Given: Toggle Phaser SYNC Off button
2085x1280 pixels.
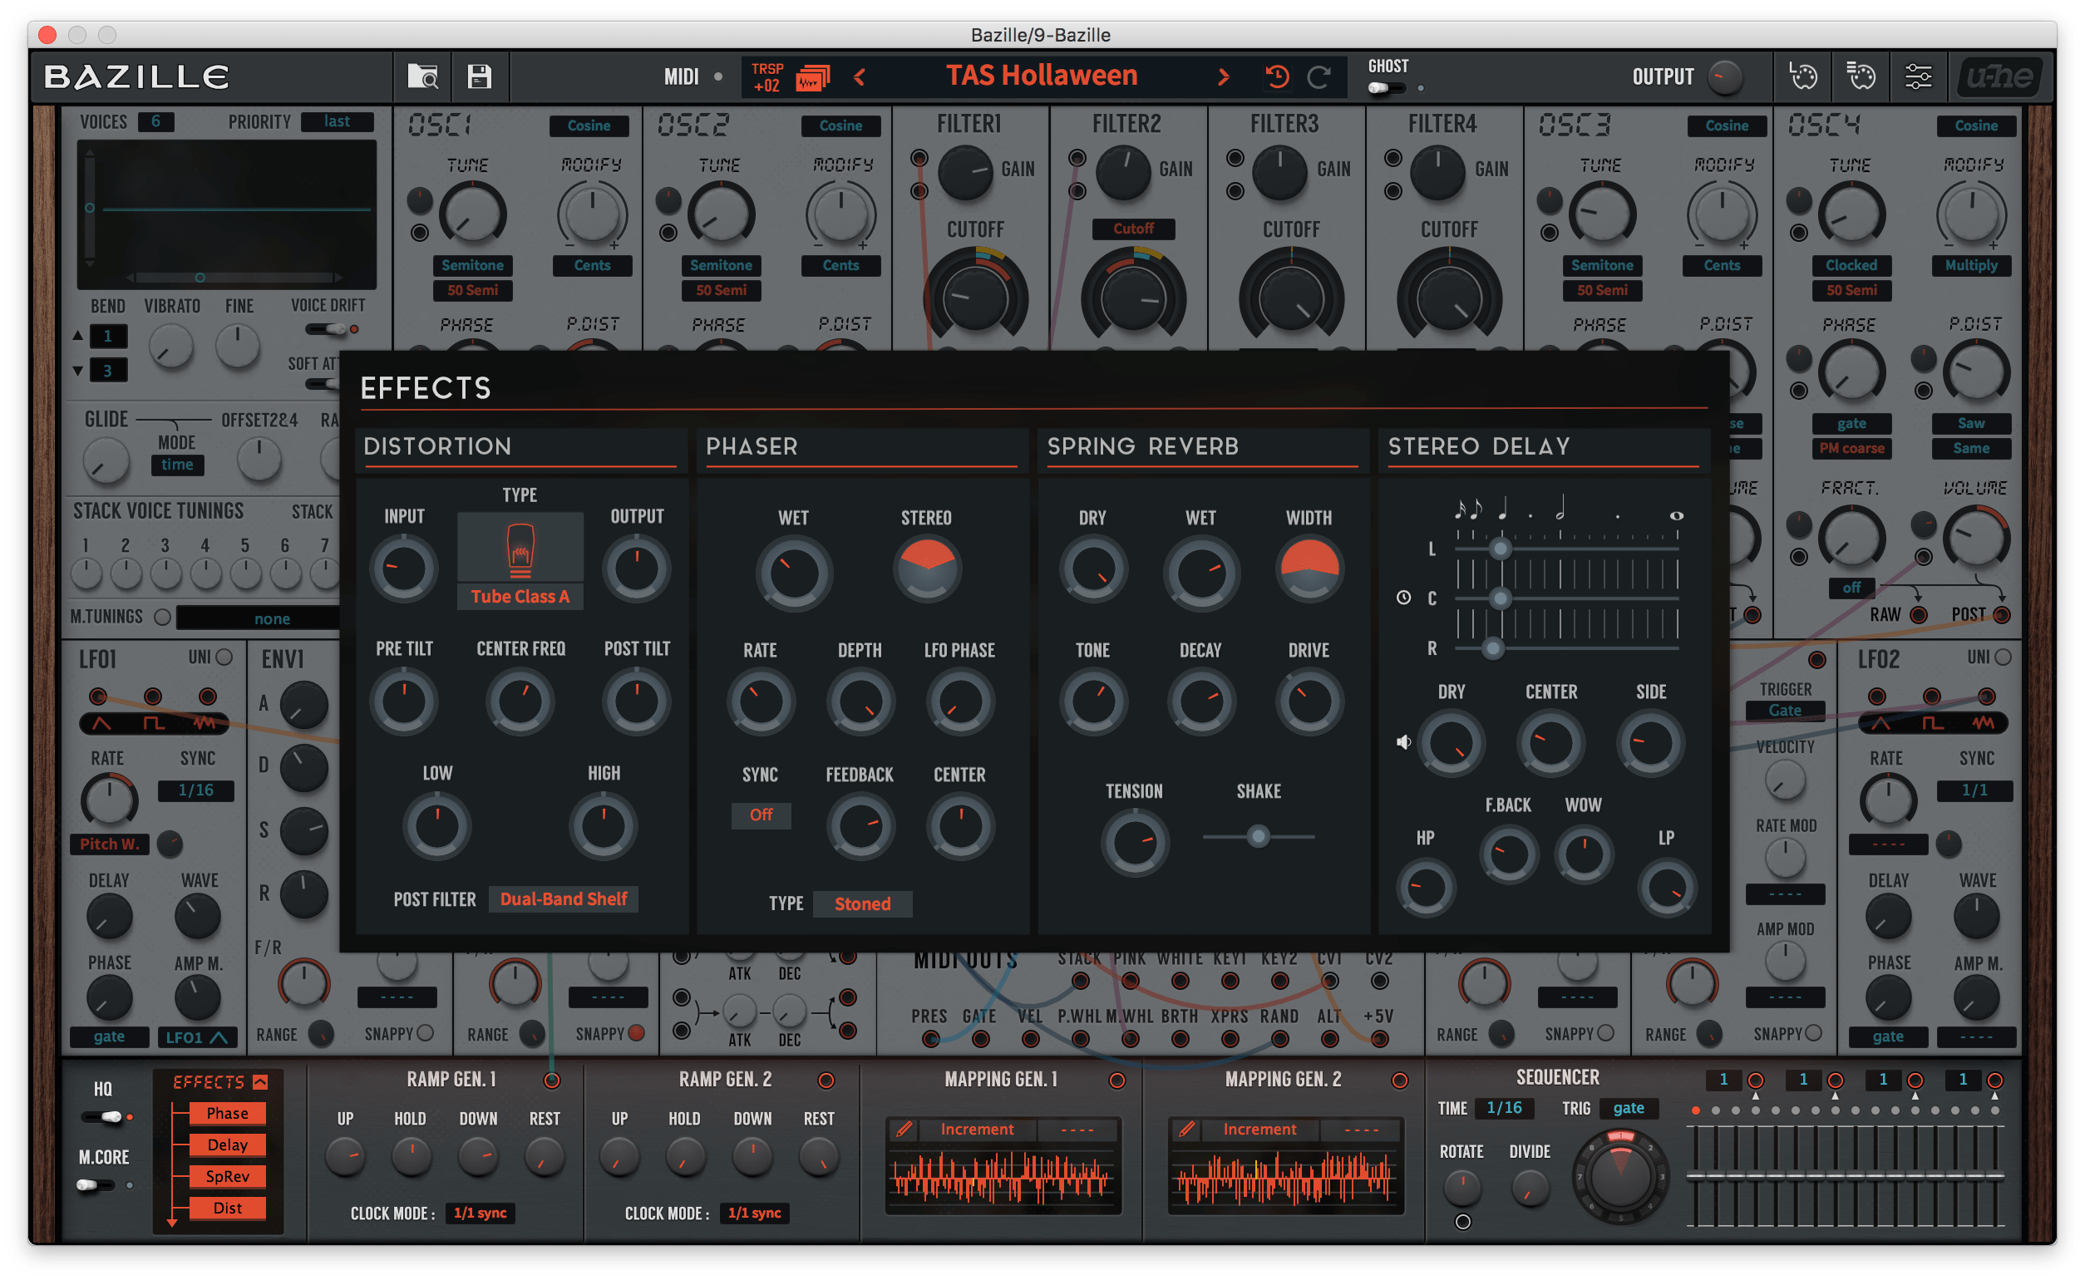Looking at the screenshot, I should (x=760, y=815).
